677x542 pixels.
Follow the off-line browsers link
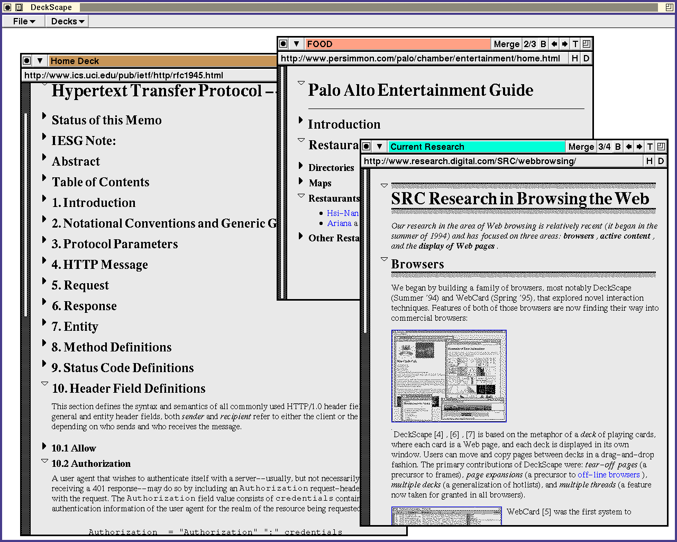pyautogui.click(x=609, y=475)
